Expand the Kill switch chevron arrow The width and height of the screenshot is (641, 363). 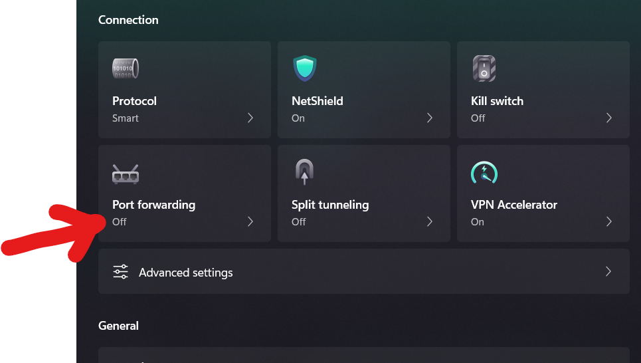(x=608, y=118)
